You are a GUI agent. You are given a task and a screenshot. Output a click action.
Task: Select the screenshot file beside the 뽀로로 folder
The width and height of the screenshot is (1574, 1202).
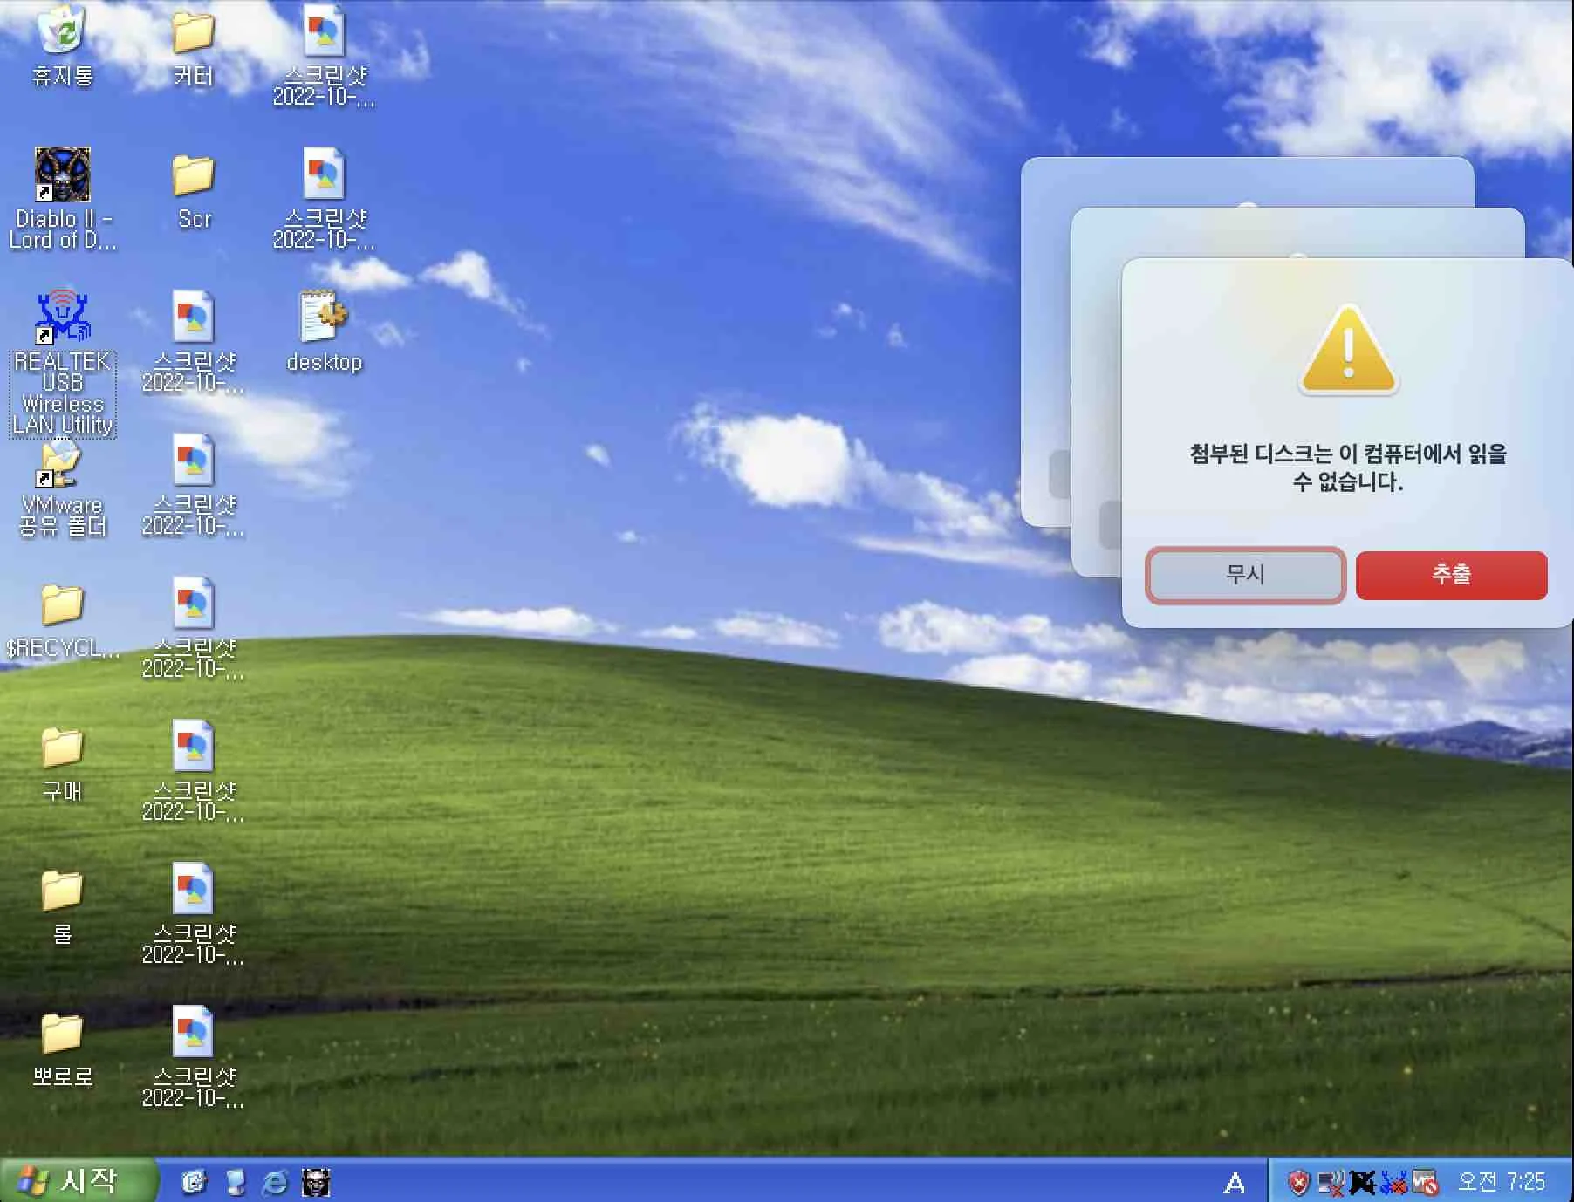(193, 1057)
